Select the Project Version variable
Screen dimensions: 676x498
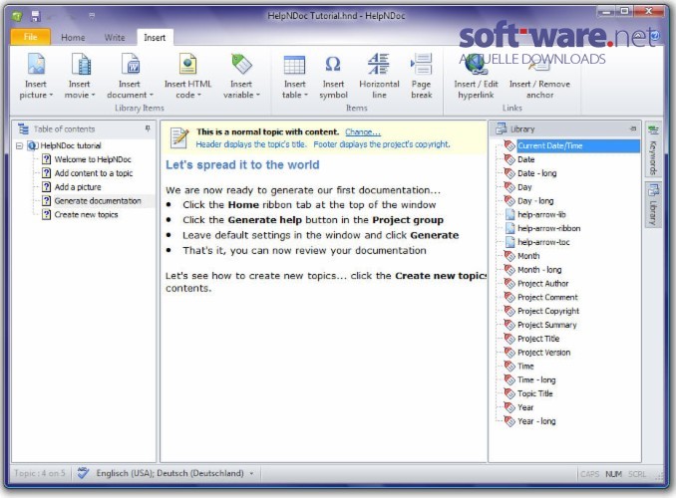544,353
